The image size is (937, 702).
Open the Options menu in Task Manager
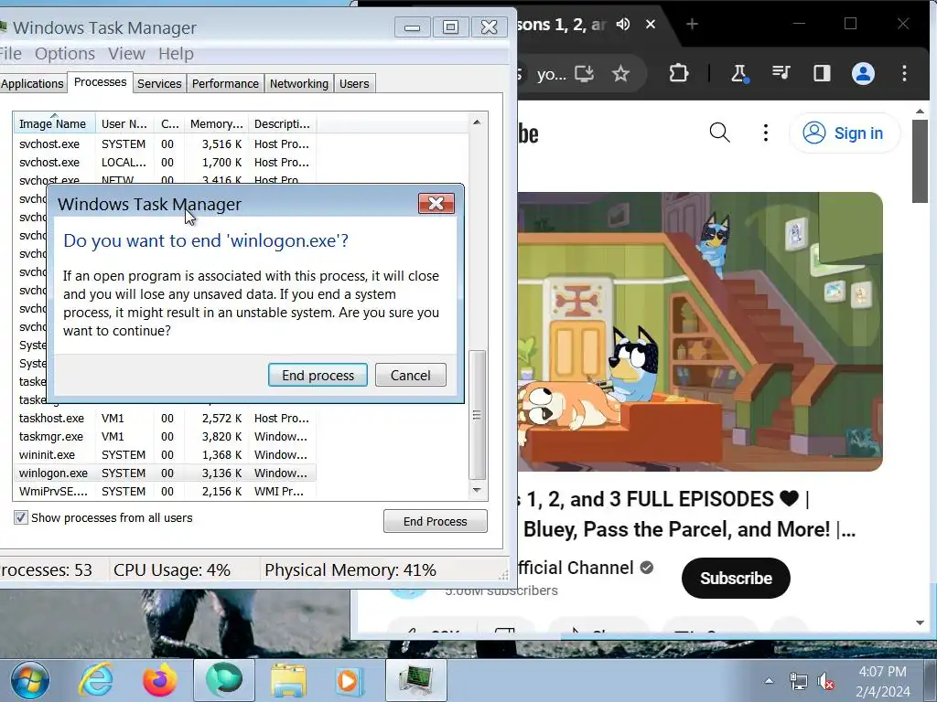click(65, 54)
